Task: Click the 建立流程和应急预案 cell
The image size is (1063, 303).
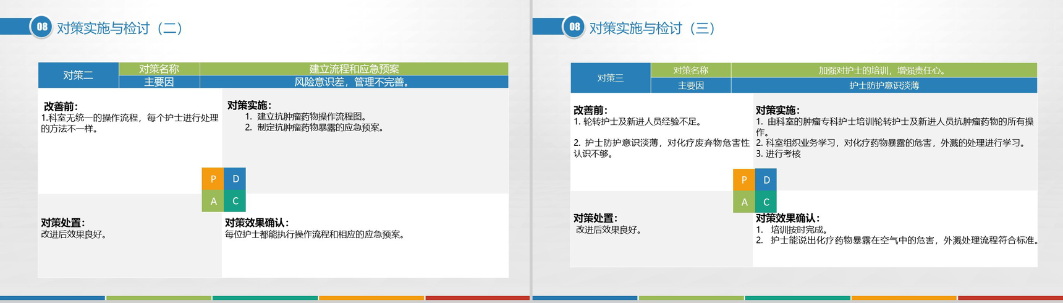Action: click(354, 69)
